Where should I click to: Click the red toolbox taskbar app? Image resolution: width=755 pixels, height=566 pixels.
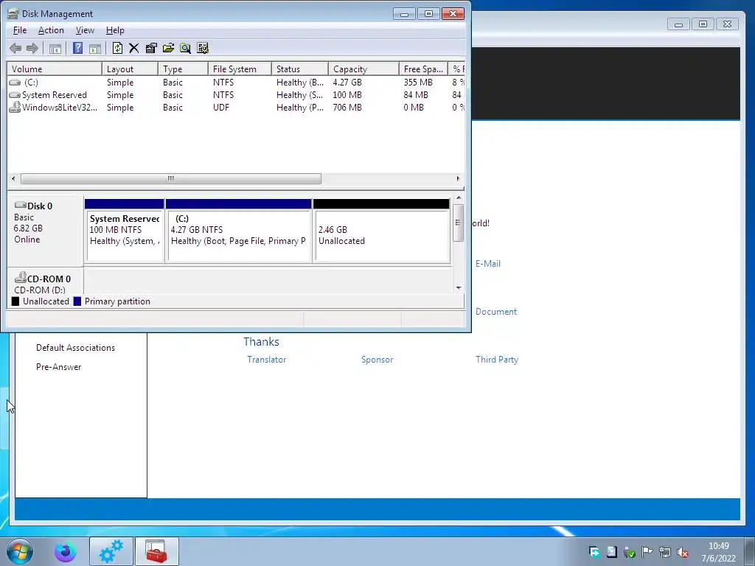tap(156, 551)
